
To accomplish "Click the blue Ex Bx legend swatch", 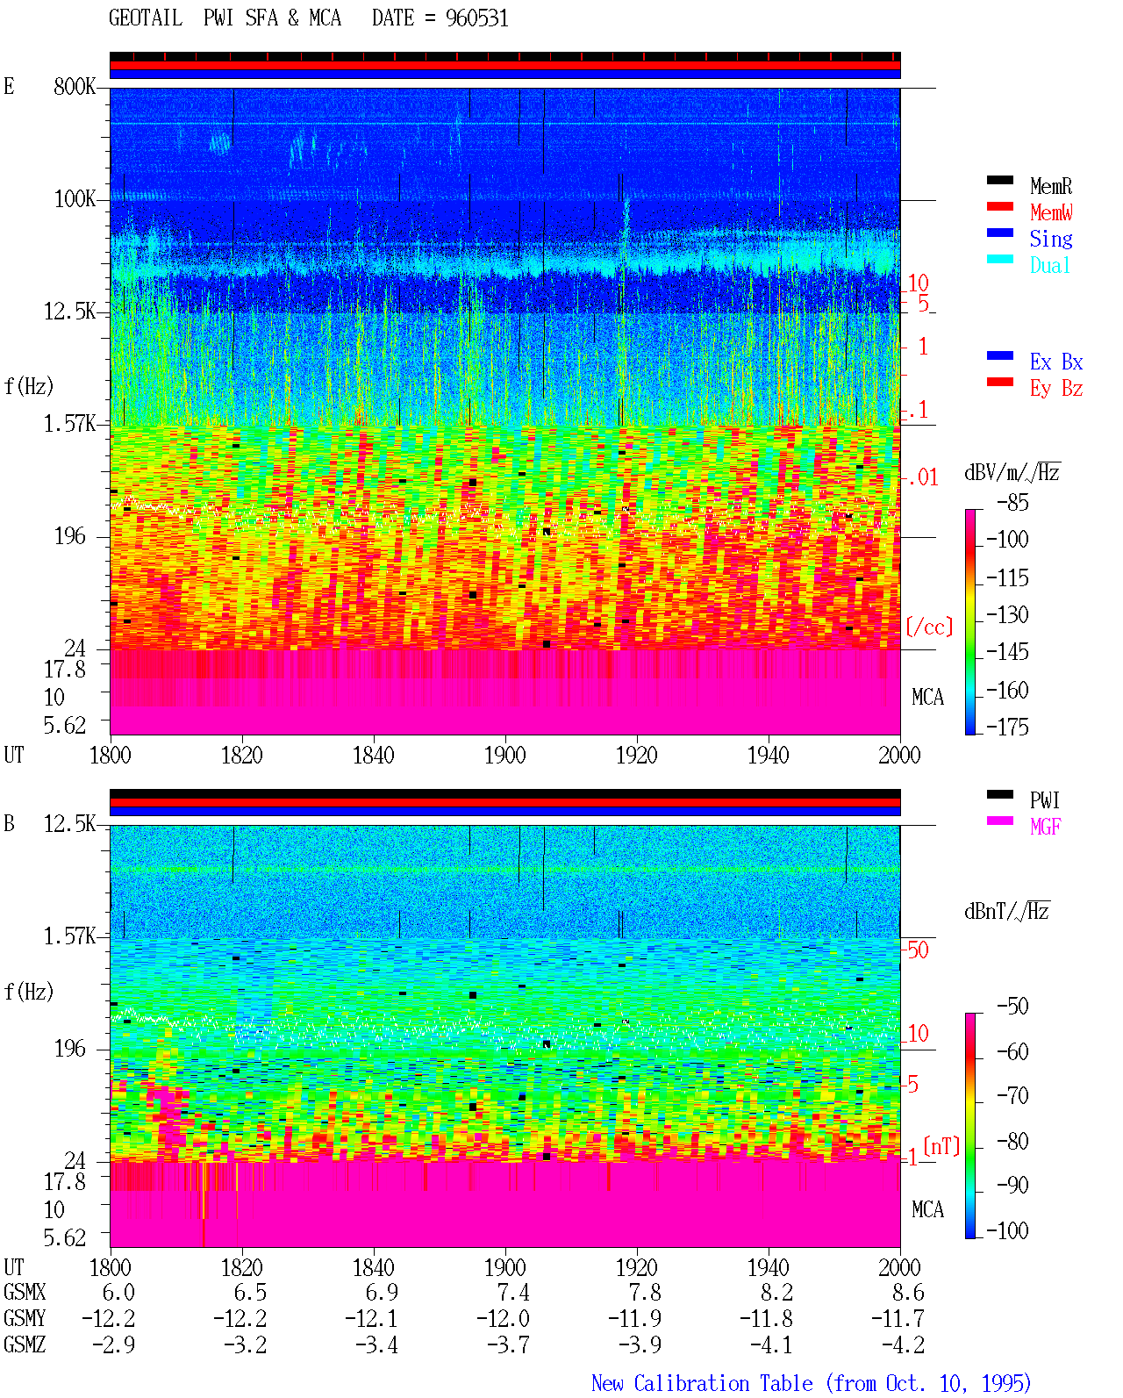I will 1000,355.
